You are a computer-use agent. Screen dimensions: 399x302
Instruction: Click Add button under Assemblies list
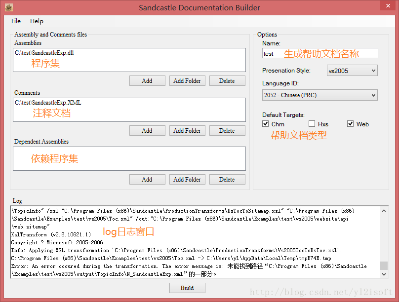pos(147,81)
